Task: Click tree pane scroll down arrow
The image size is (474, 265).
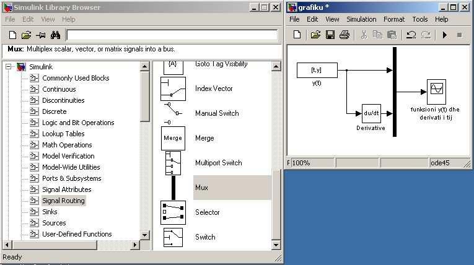Action: pyautogui.click(x=145, y=235)
